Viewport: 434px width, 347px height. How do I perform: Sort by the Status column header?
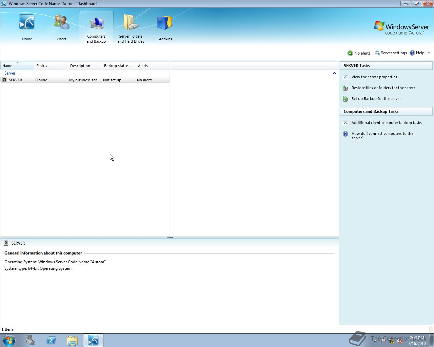[51, 66]
